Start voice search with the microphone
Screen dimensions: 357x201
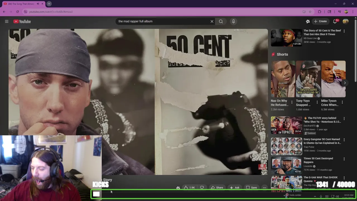(x=233, y=21)
